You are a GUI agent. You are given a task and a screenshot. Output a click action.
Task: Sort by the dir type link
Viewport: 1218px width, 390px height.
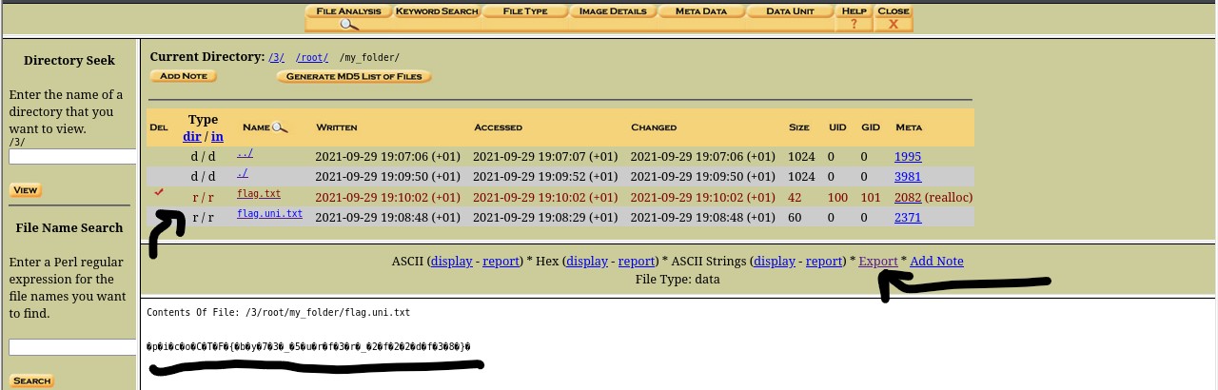click(191, 137)
